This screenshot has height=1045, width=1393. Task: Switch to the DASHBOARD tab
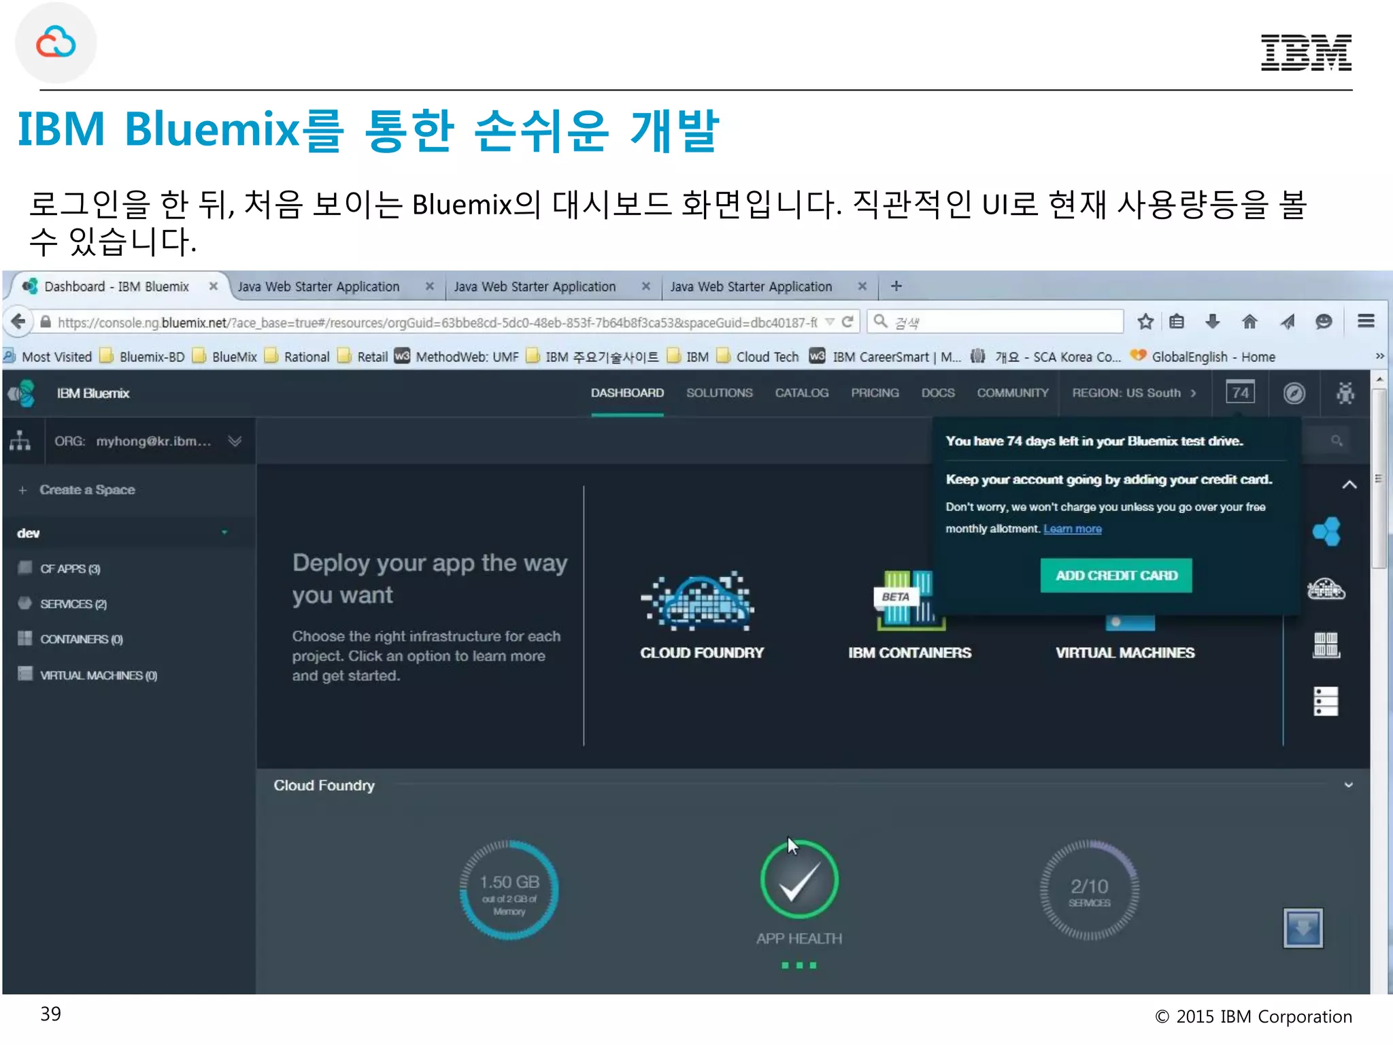[x=627, y=393]
